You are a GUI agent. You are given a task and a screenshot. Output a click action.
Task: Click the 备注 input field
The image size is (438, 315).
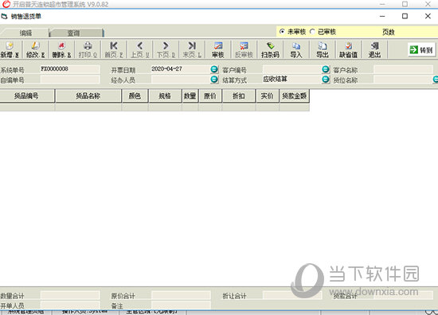[x=181, y=305]
